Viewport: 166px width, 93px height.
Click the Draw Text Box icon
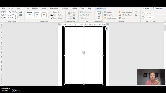pos(20,15)
